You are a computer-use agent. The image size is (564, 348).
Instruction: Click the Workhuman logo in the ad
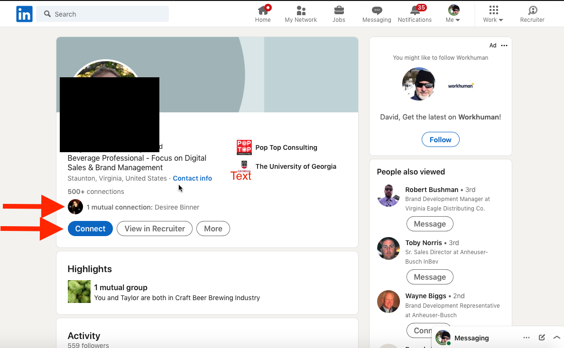click(461, 85)
